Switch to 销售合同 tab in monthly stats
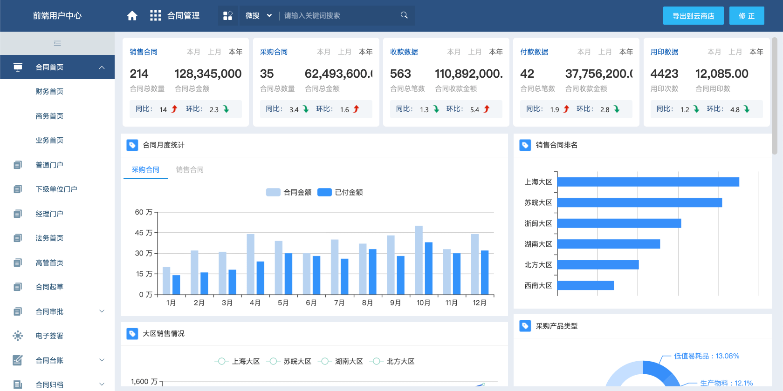The height and width of the screenshot is (391, 783). click(x=190, y=170)
